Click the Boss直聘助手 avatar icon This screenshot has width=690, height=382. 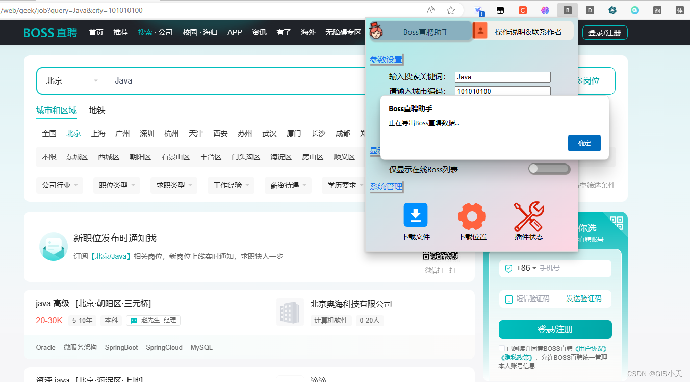tap(376, 31)
